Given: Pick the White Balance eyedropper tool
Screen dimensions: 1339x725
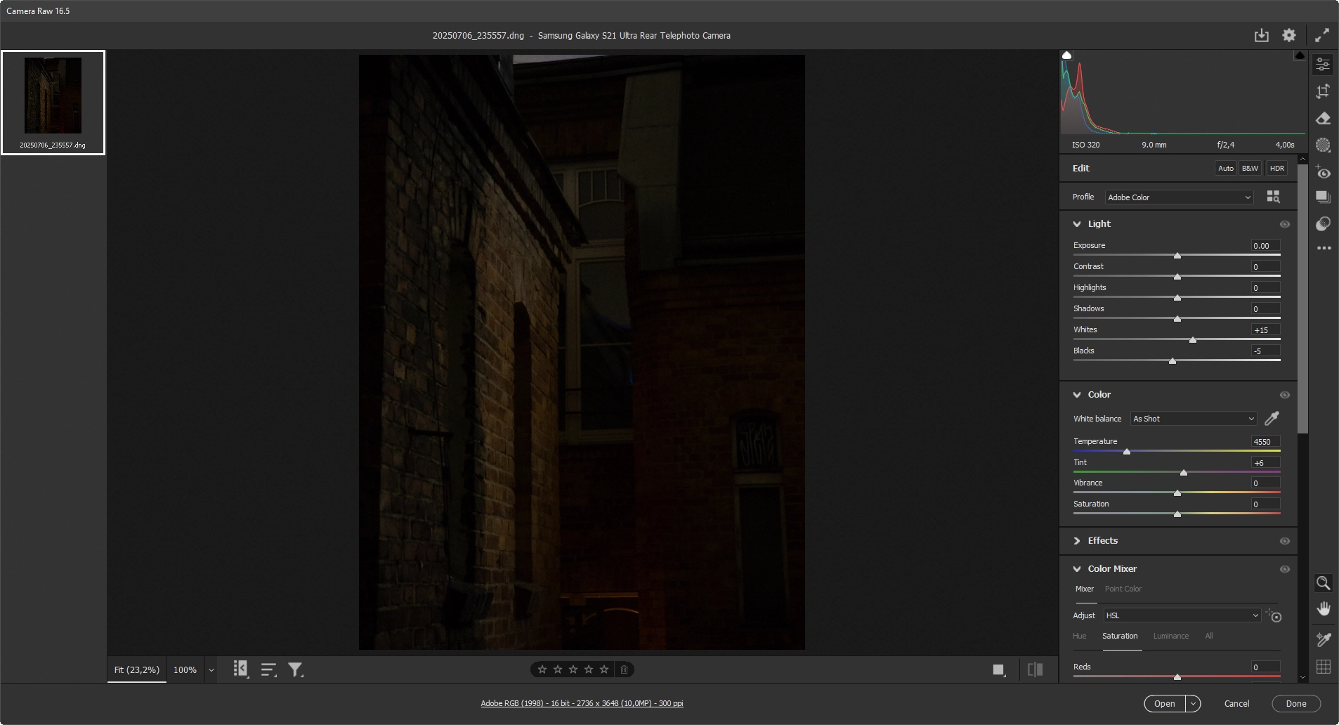Looking at the screenshot, I should pos(1272,419).
